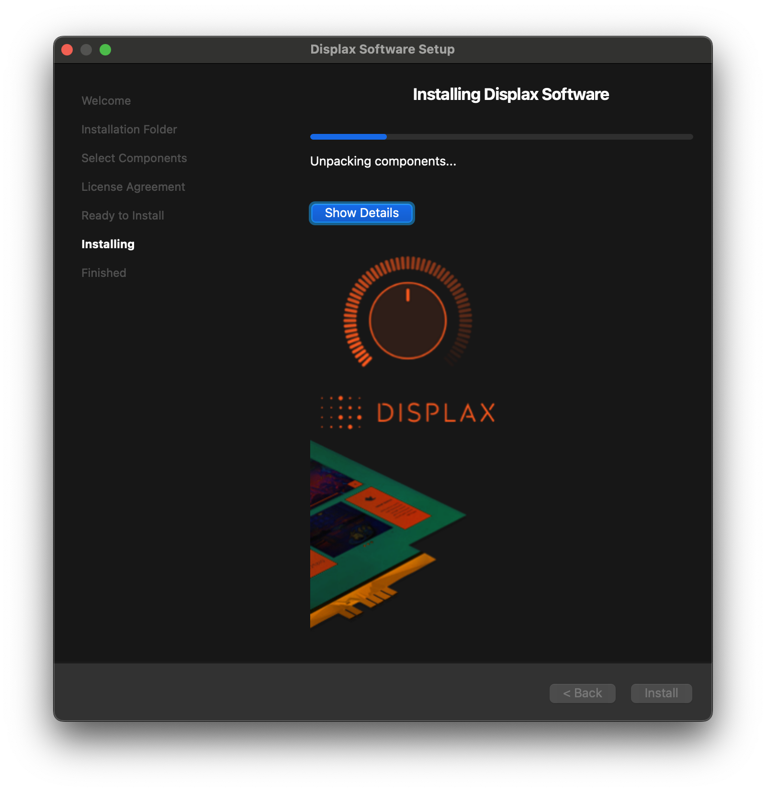Select the Welcome step in sidebar
This screenshot has width=766, height=792.
[106, 101]
